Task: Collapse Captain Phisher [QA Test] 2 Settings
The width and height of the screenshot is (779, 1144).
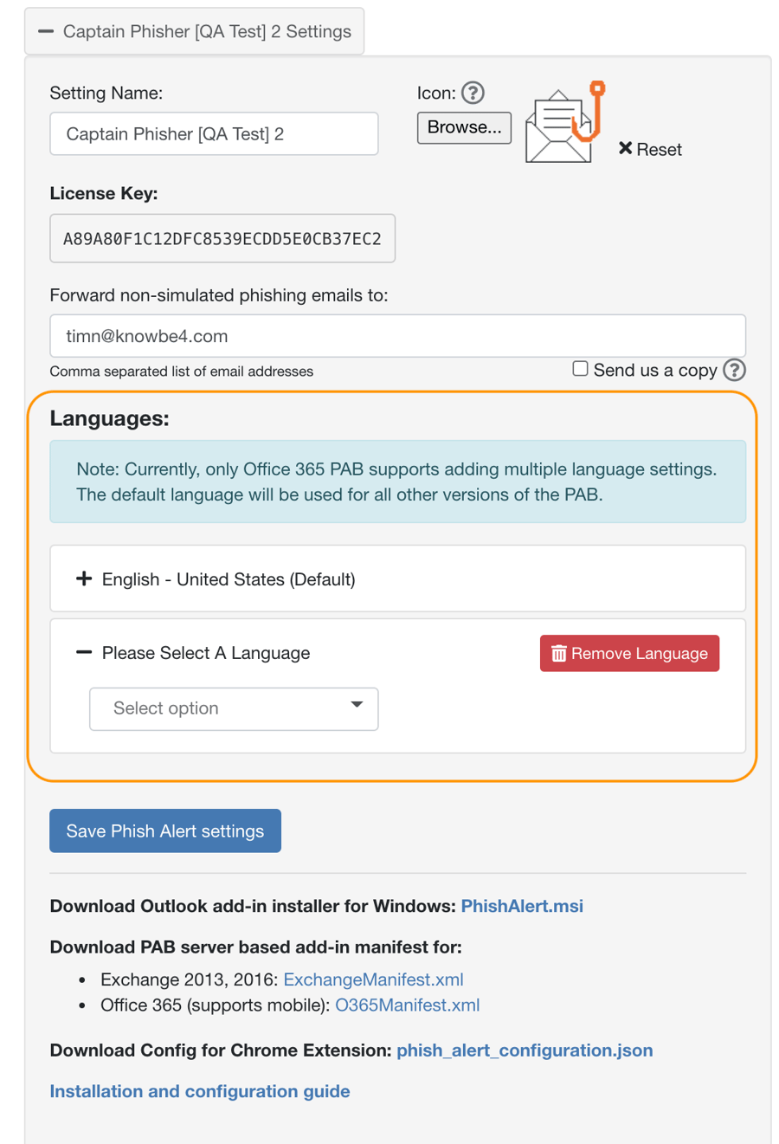Action: (46, 31)
